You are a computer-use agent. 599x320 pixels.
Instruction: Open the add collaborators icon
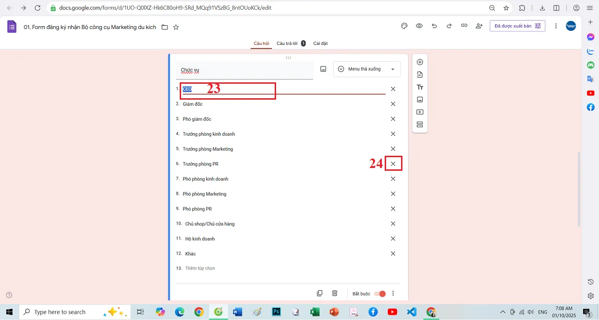pyautogui.click(x=479, y=26)
